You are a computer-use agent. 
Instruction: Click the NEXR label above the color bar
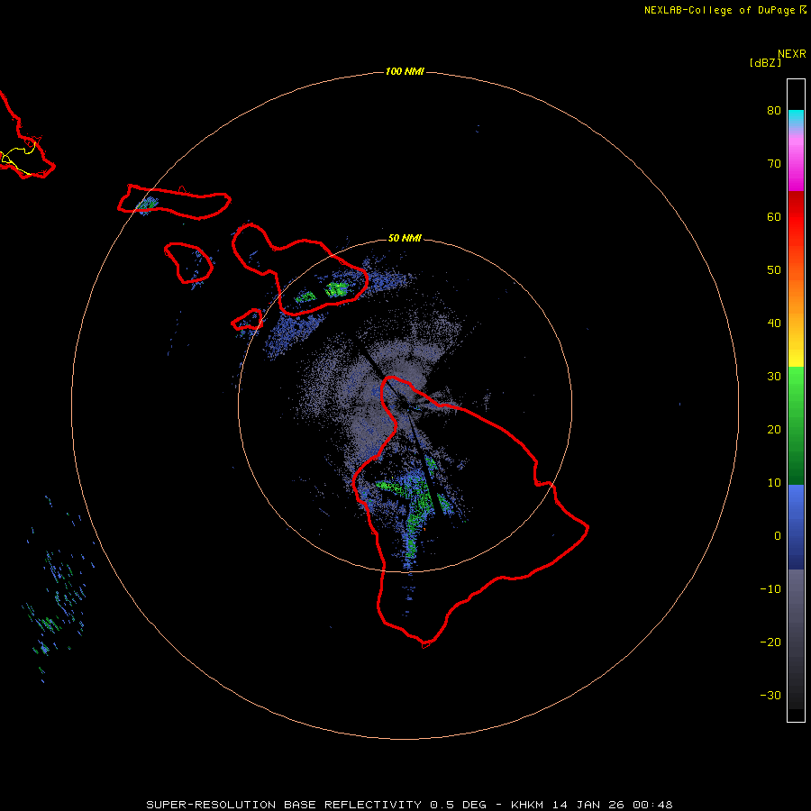pyautogui.click(x=792, y=54)
